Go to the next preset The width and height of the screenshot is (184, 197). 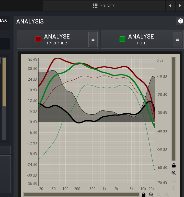[180, 6]
